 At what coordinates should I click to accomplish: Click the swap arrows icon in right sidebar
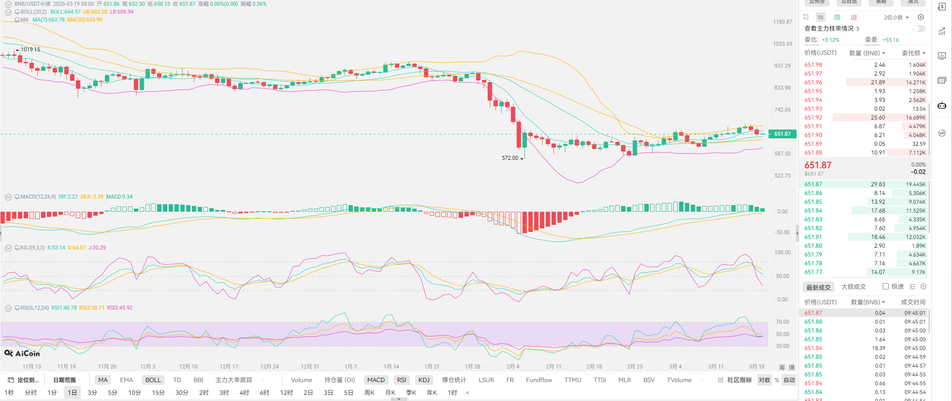pyautogui.click(x=942, y=133)
